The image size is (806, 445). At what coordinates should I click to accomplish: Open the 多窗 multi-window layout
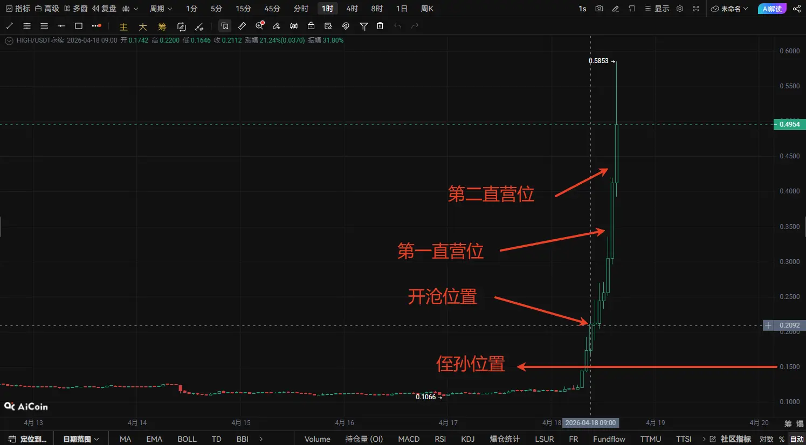tap(76, 9)
